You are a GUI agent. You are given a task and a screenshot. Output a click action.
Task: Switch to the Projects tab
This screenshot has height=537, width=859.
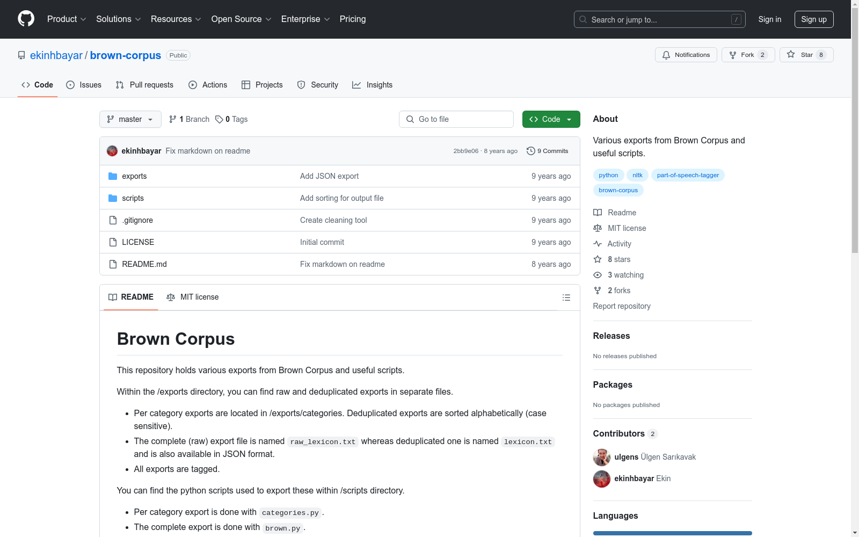point(262,85)
